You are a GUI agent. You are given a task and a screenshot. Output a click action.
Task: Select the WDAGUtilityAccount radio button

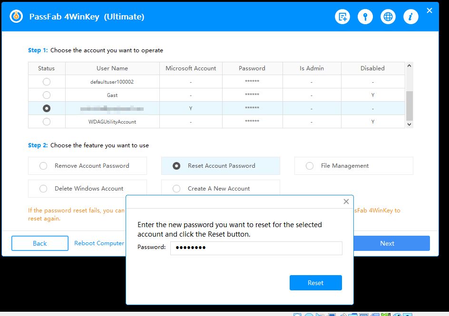click(47, 122)
